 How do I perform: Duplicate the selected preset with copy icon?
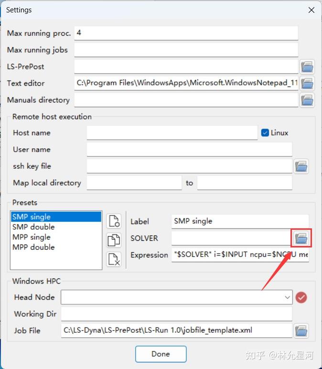pos(114,240)
